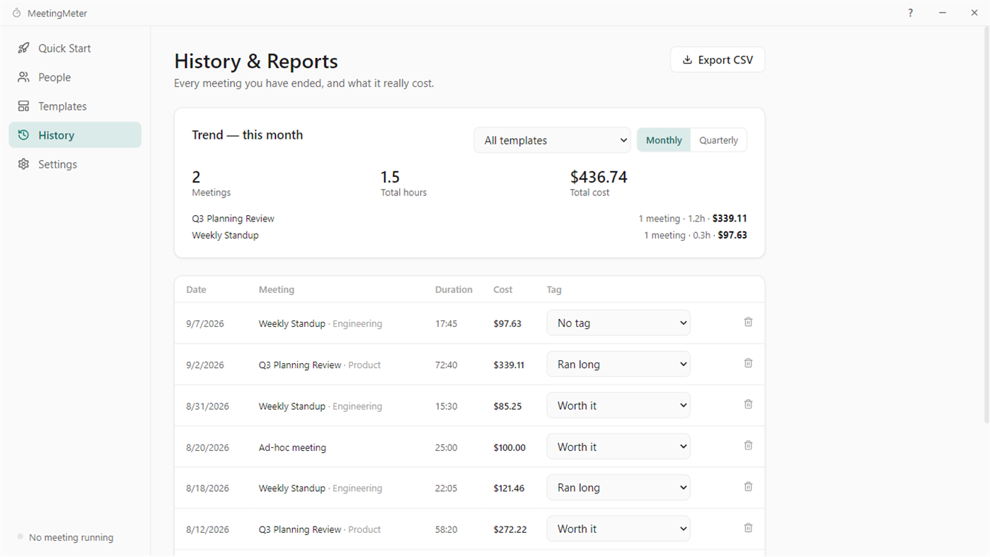This screenshot has height=557, width=990.
Task: Click the Date column header
Action: coord(196,289)
